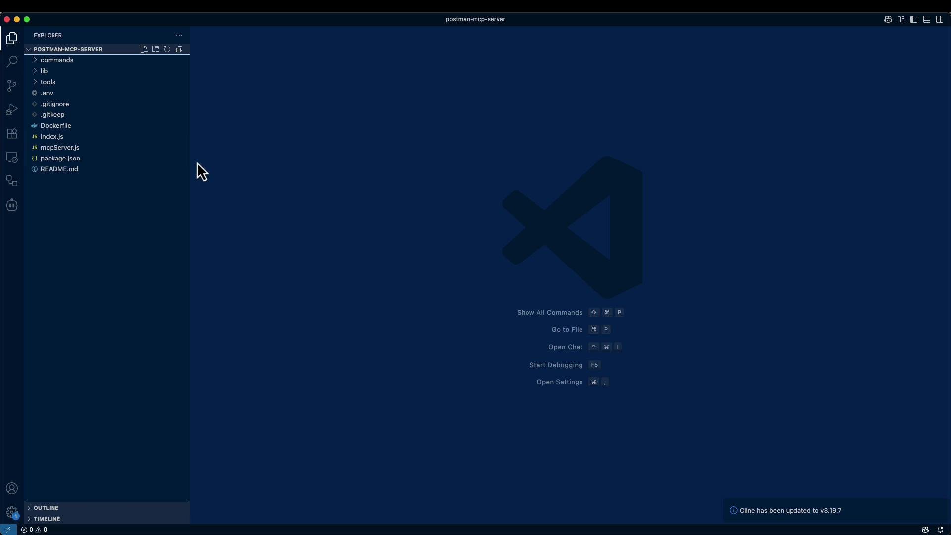Click 'Start Debugging' hint text
The width and height of the screenshot is (951, 535).
click(x=556, y=365)
